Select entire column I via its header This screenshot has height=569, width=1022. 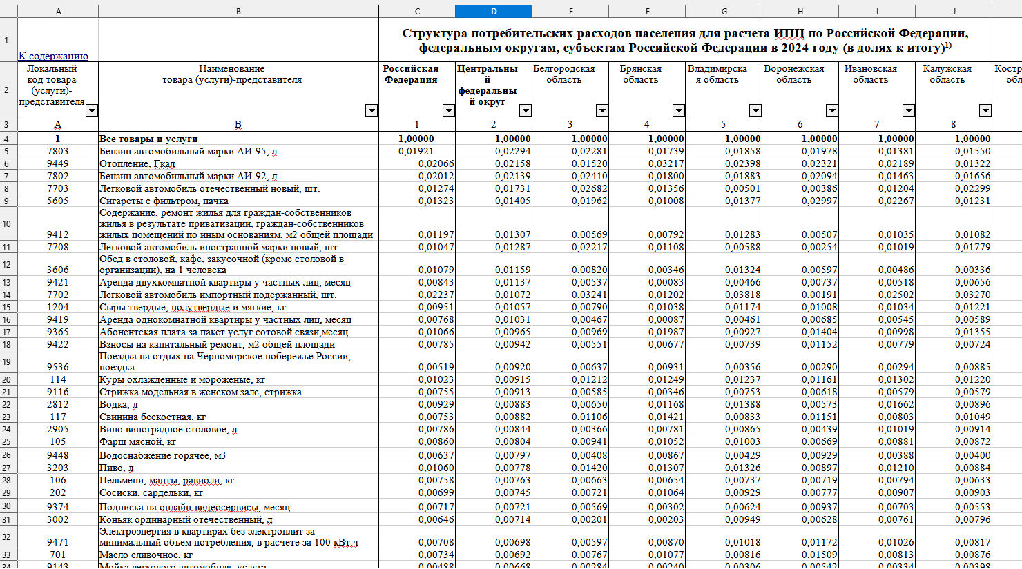[877, 12]
